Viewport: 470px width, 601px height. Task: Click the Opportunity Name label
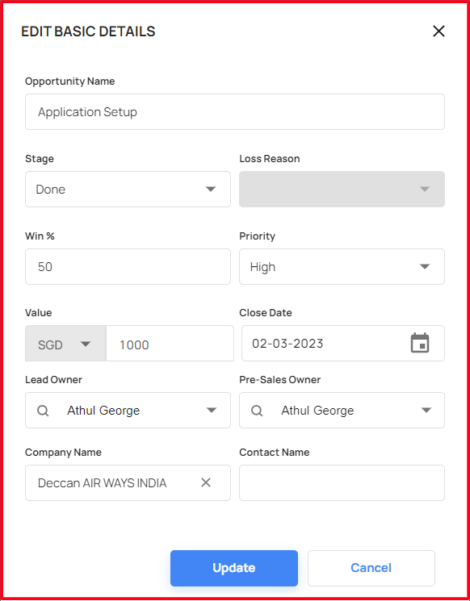click(x=69, y=81)
